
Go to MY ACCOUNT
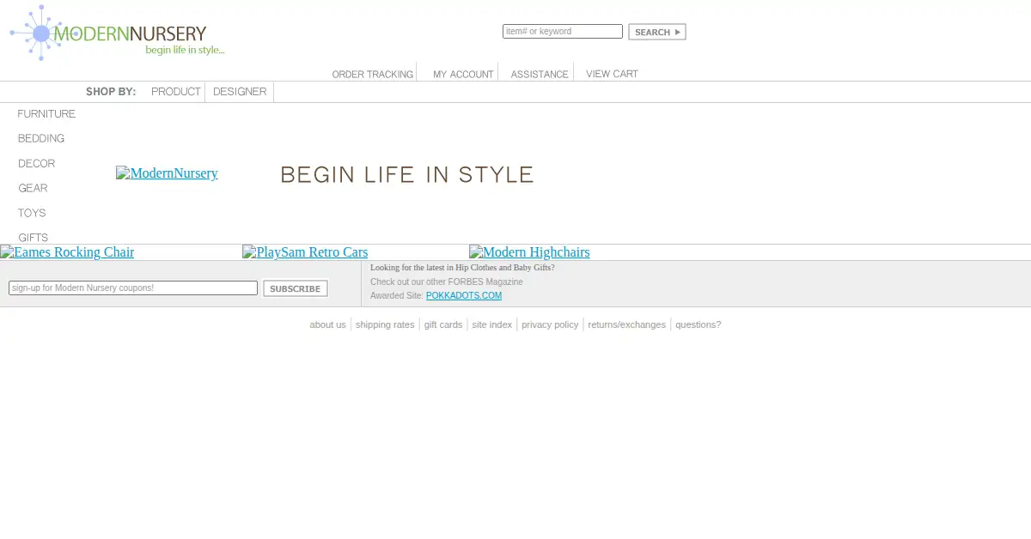(x=463, y=75)
